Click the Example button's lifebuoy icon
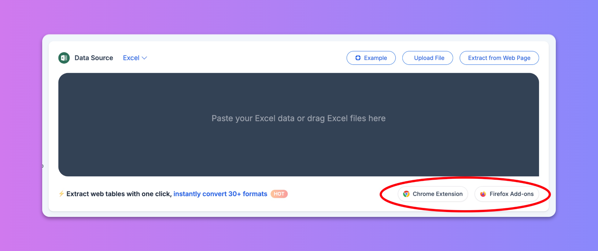This screenshot has height=251, width=598. click(358, 58)
